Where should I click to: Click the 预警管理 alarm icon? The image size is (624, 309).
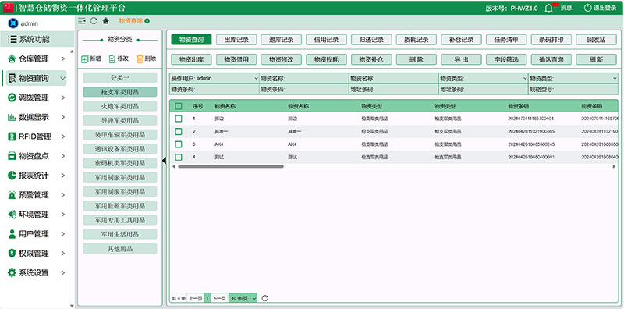click(12, 195)
